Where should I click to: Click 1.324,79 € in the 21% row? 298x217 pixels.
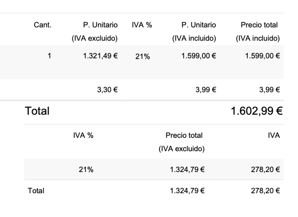(187, 169)
